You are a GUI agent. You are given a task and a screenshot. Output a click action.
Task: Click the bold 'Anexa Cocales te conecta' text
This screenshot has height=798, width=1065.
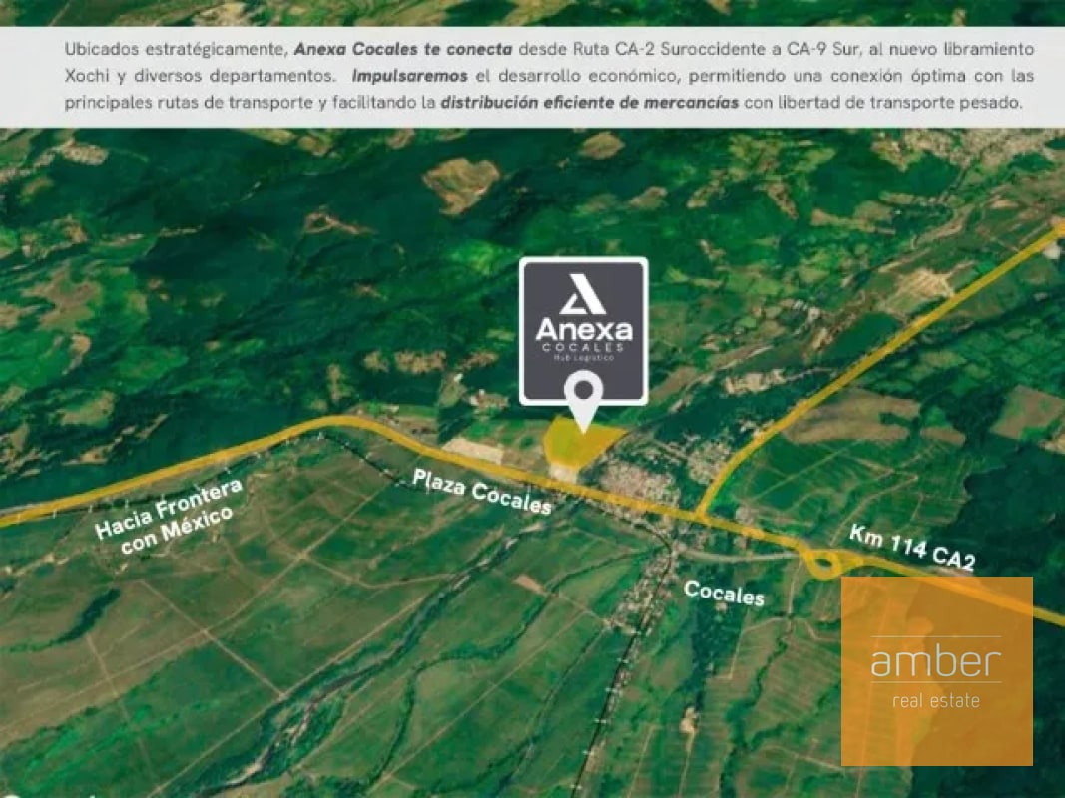click(403, 49)
